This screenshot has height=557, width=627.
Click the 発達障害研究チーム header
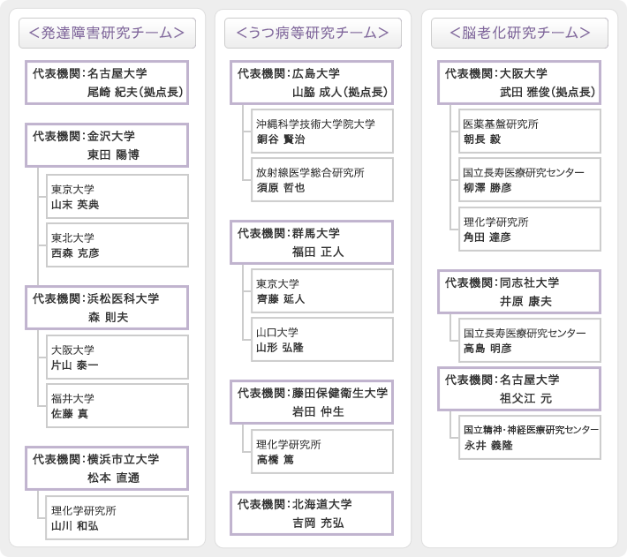coord(107,33)
